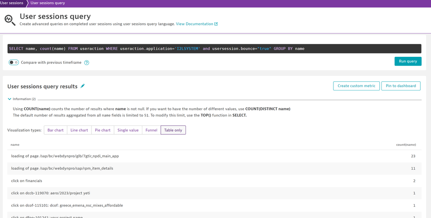Click the name column header
This screenshot has width=431, height=218.
tap(15, 145)
